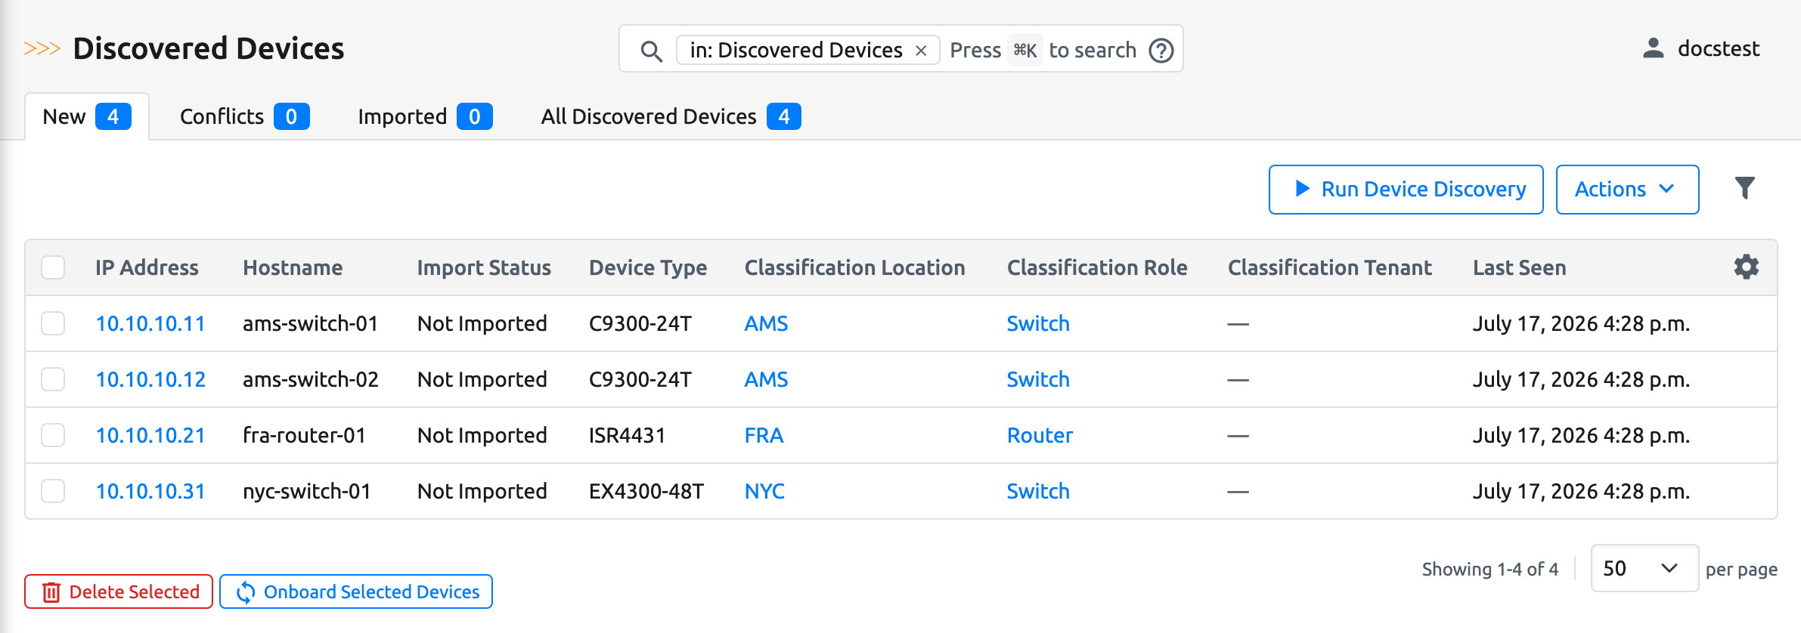Open the docstest user menu

1701,49
